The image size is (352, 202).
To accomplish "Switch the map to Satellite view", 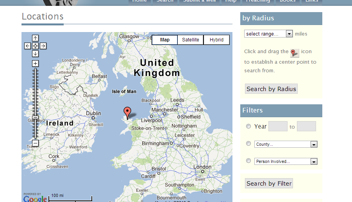I will 191,40.
